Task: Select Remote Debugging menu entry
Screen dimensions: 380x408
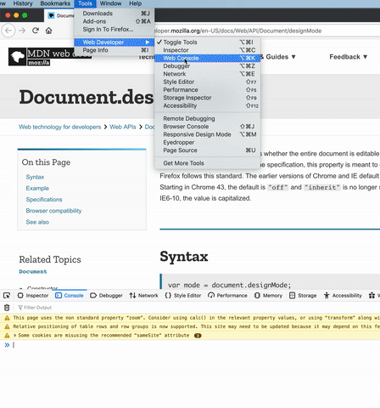Action: [208, 119]
